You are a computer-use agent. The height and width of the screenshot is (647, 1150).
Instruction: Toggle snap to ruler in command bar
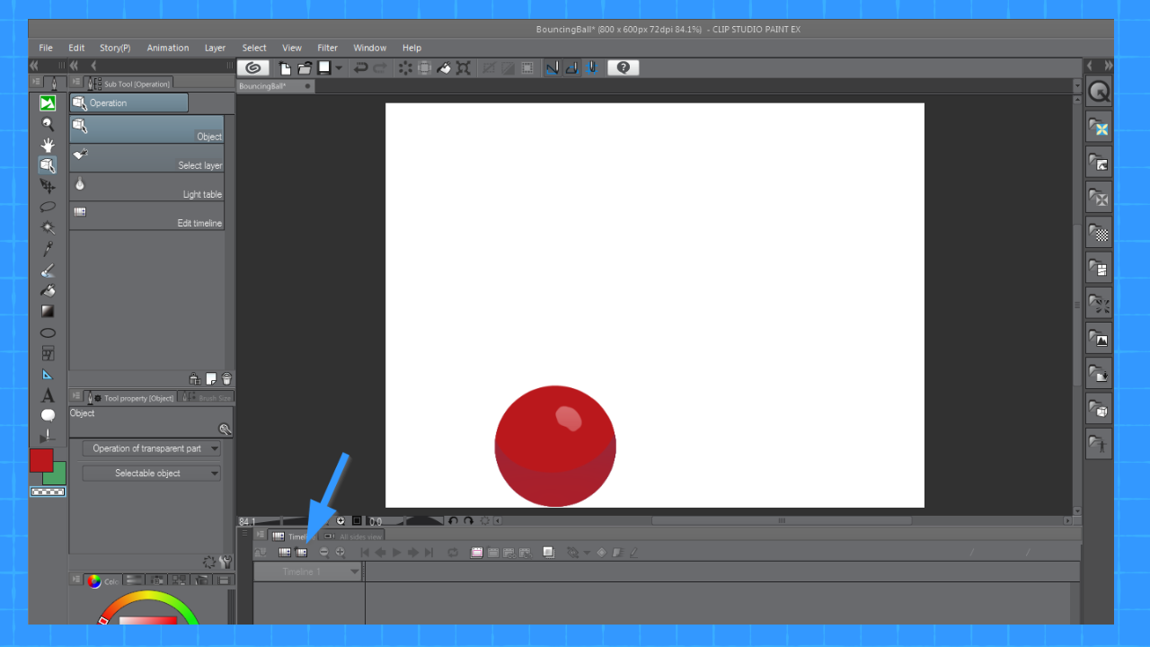coord(553,68)
